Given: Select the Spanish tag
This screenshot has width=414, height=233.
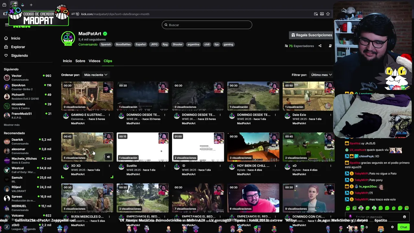Looking at the screenshot, I should [x=106, y=44].
